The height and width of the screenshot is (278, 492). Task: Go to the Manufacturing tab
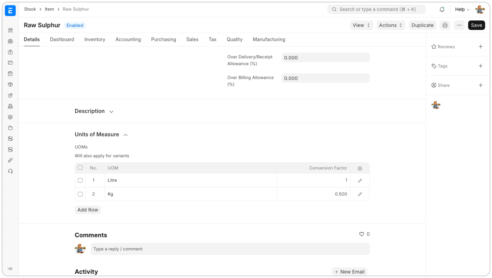coord(269,40)
